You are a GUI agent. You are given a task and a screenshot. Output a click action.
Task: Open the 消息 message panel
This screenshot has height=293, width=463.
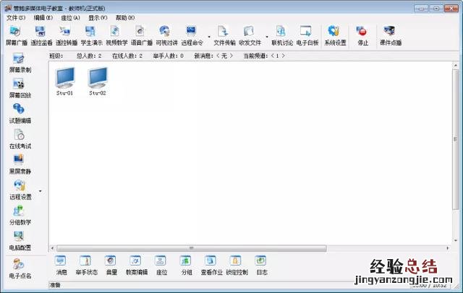click(x=61, y=266)
